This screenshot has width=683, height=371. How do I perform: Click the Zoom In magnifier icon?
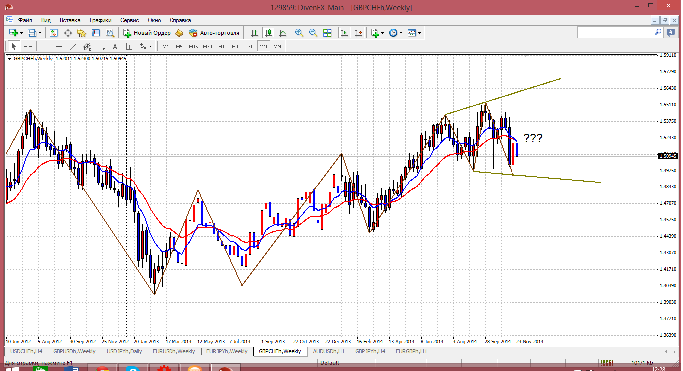299,33
